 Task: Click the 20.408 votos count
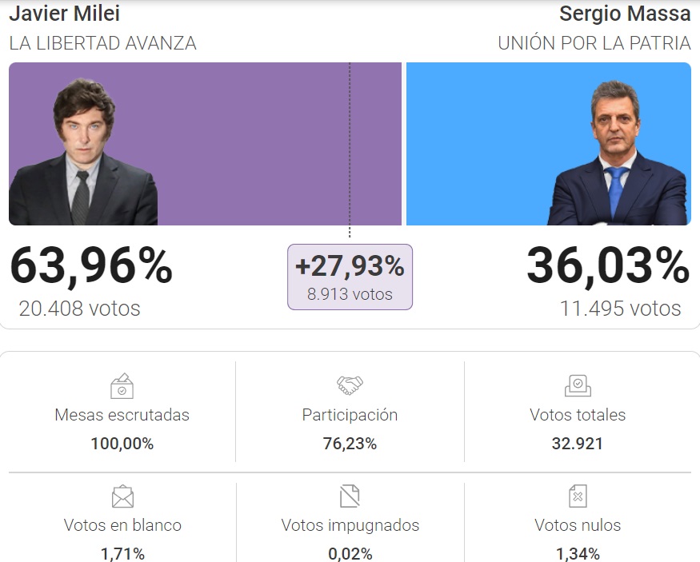pos(79,309)
